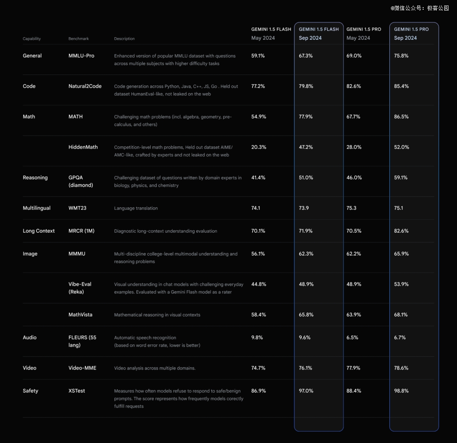The height and width of the screenshot is (443, 457).
Task: Select the 51.0% GPQA score
Action: [306, 177]
